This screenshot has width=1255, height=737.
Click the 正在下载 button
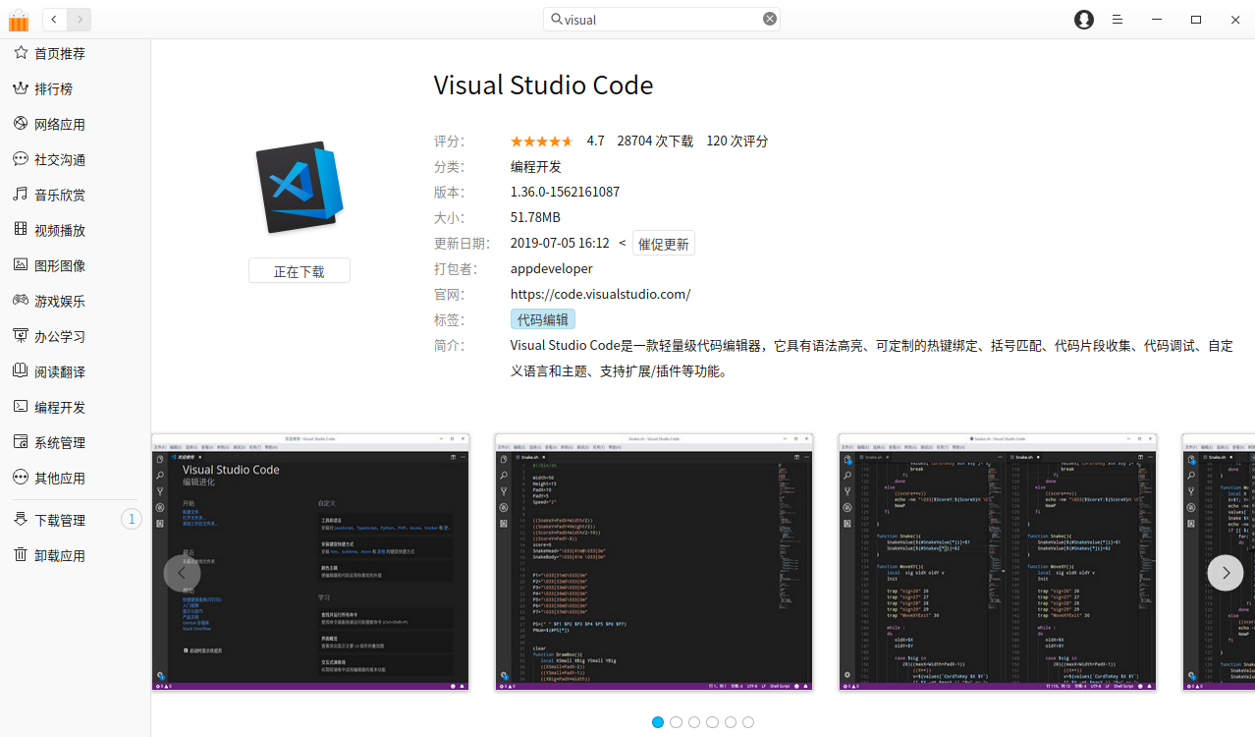[x=300, y=271]
